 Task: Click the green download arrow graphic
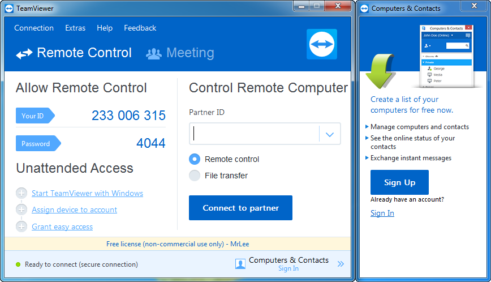(x=381, y=71)
